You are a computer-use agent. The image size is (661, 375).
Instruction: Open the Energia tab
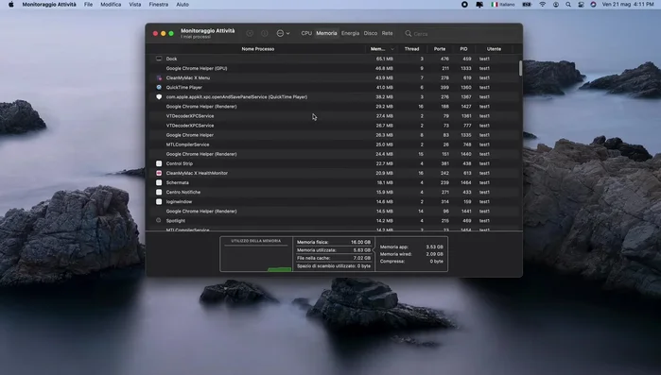tap(350, 33)
